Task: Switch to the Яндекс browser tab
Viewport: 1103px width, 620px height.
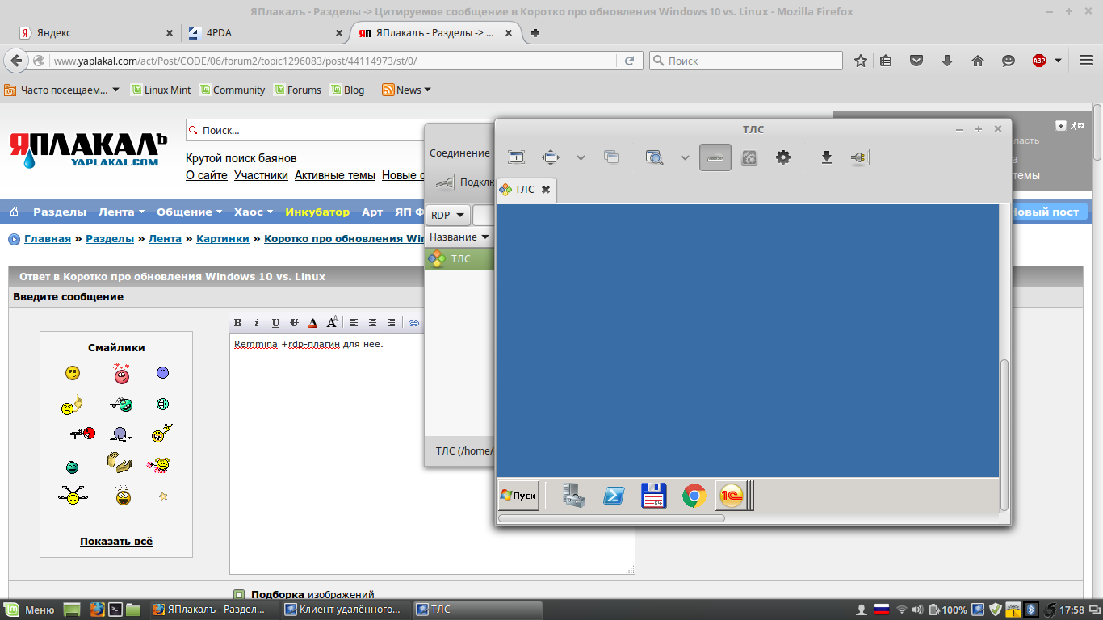Action: click(x=96, y=33)
